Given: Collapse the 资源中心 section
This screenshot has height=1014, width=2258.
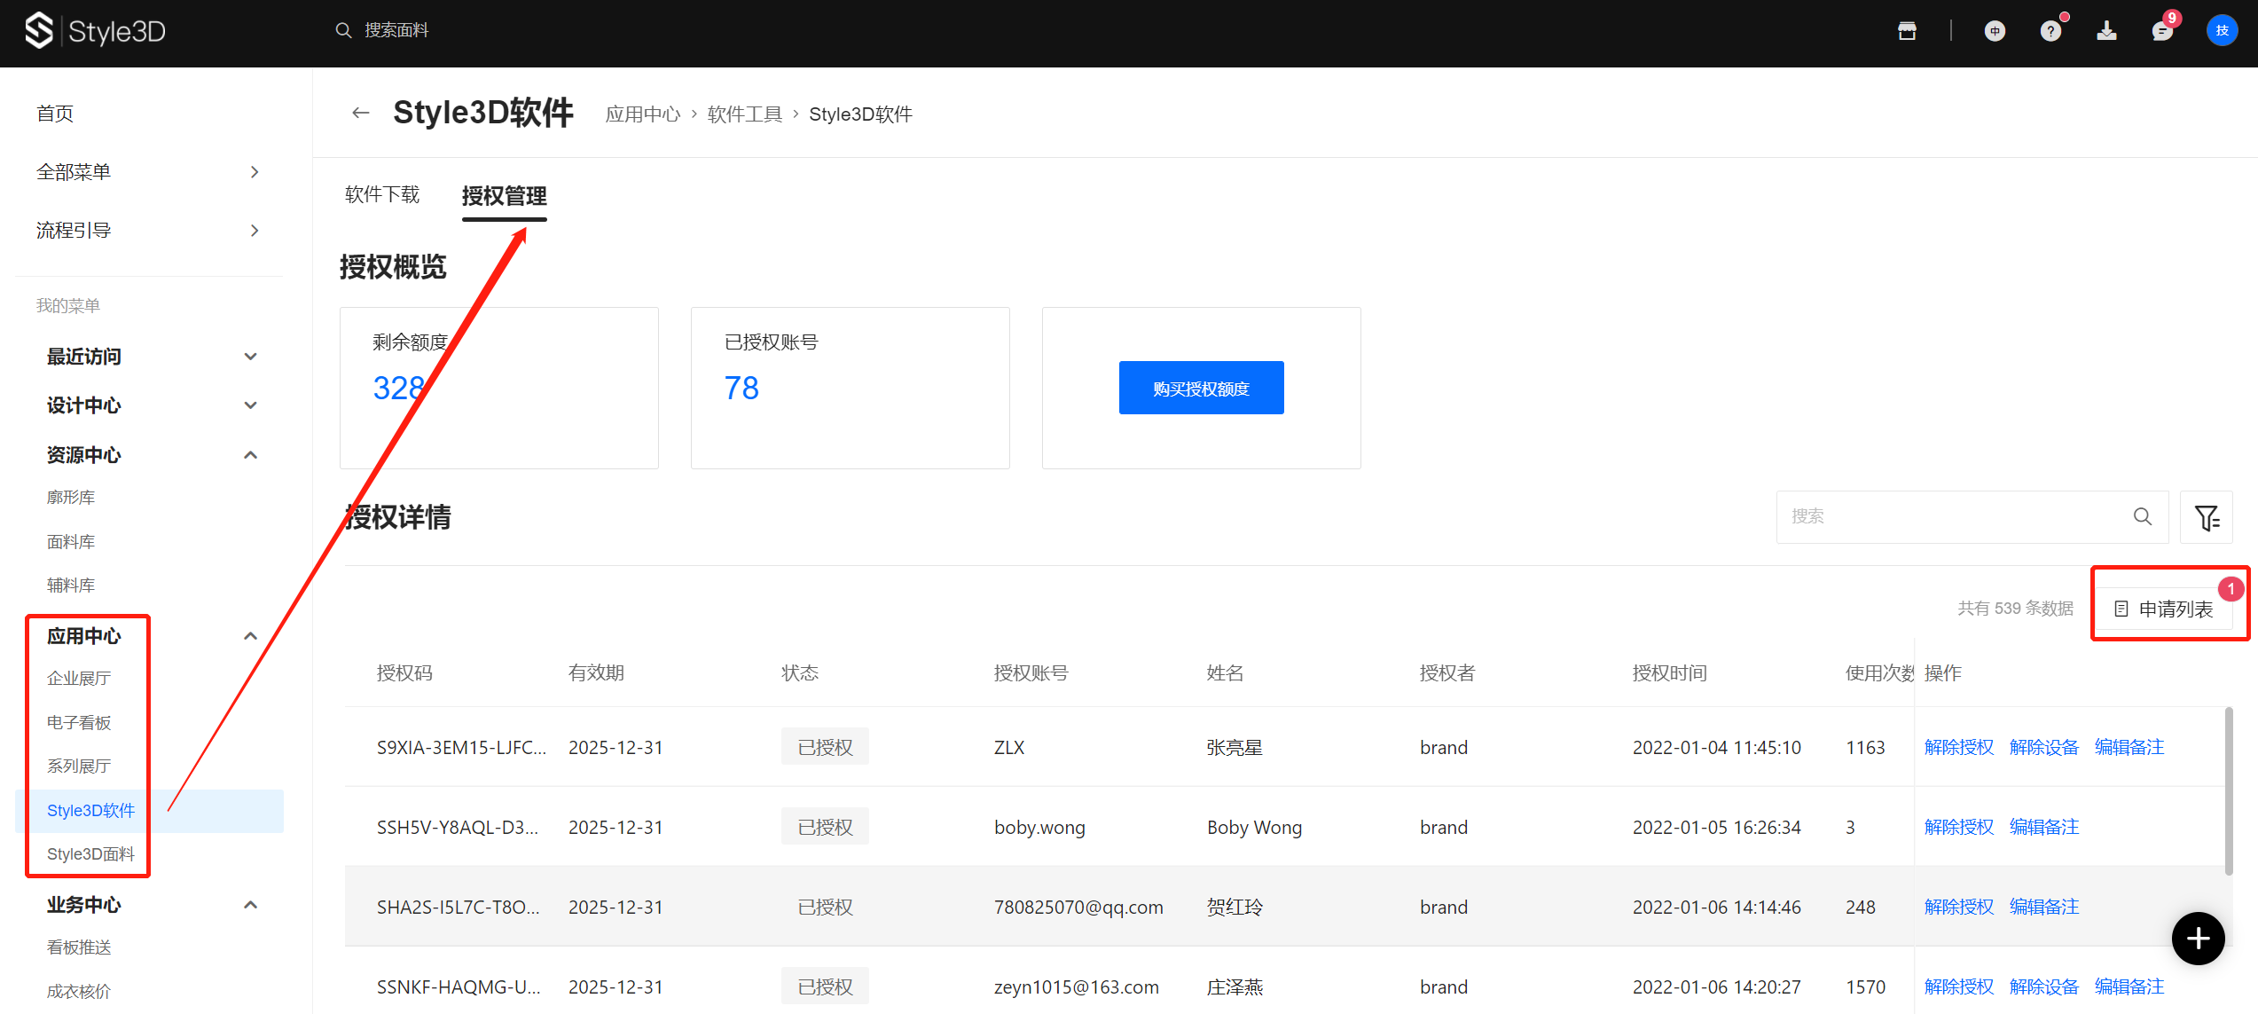Looking at the screenshot, I should coord(251,455).
